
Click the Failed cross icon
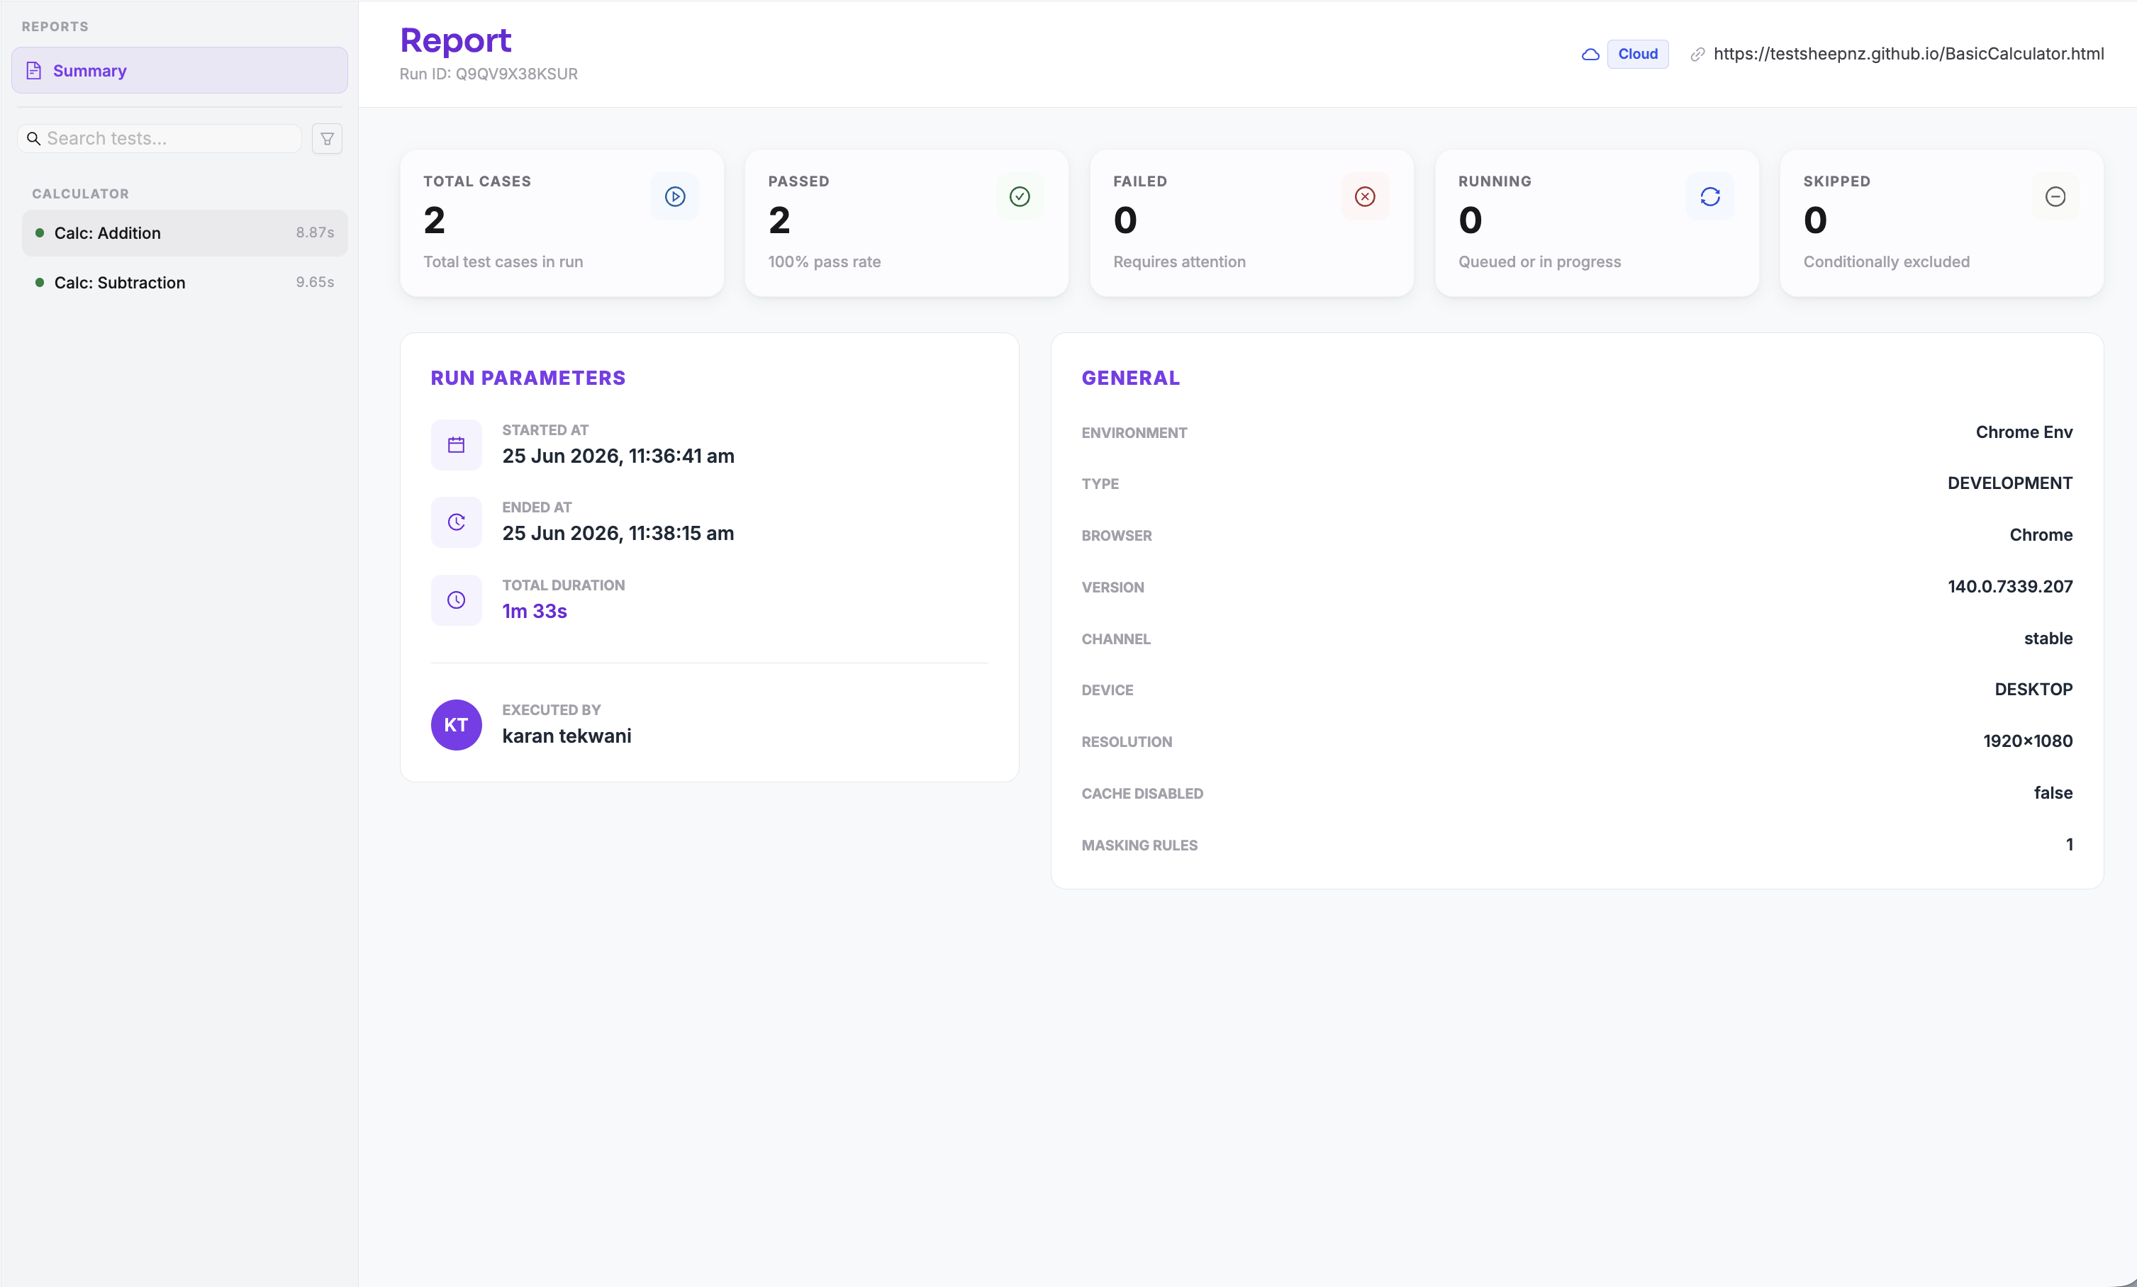pyautogui.click(x=1365, y=197)
